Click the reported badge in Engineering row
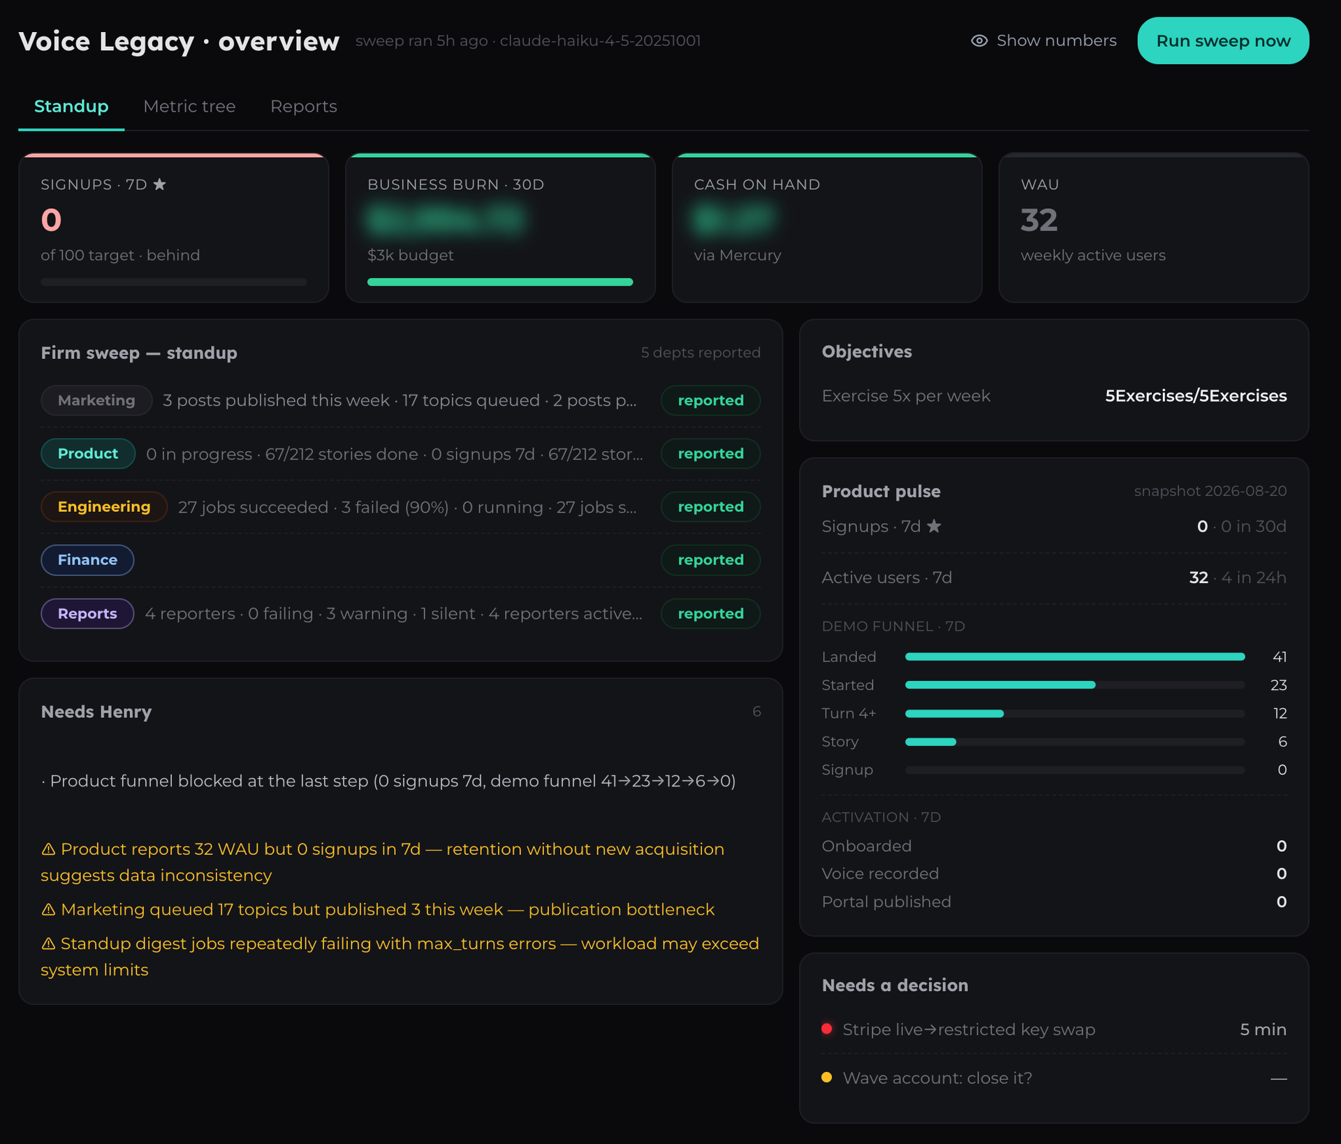 (x=710, y=506)
